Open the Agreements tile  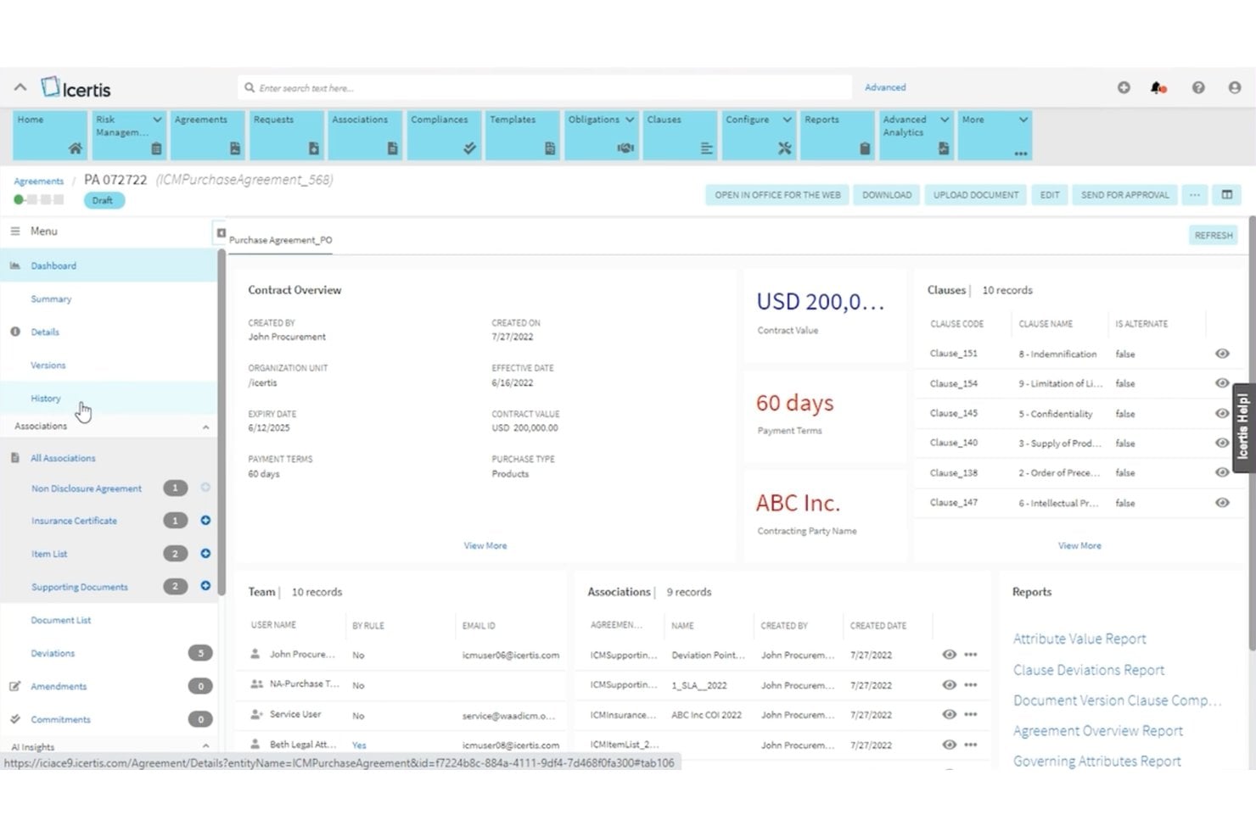[x=207, y=135]
